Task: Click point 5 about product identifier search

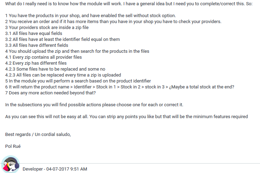Action: [x=78, y=81]
